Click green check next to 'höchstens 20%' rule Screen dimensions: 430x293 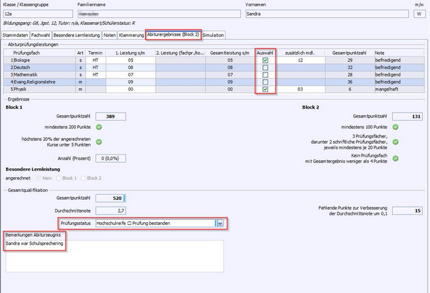pyautogui.click(x=99, y=142)
